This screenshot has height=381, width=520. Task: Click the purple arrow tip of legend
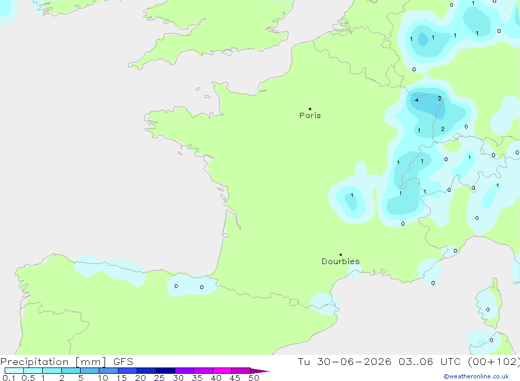click(260, 371)
